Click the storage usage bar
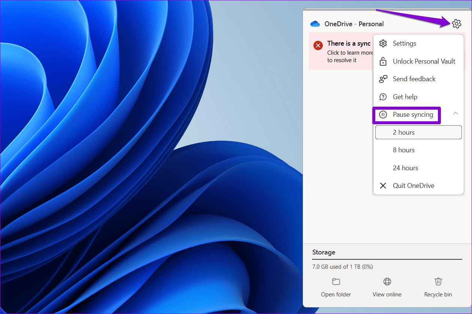This screenshot has width=472, height=314. coord(387,259)
